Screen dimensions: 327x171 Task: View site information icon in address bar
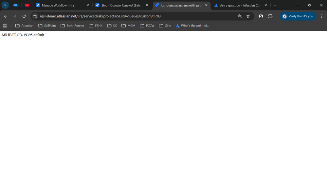point(35,16)
